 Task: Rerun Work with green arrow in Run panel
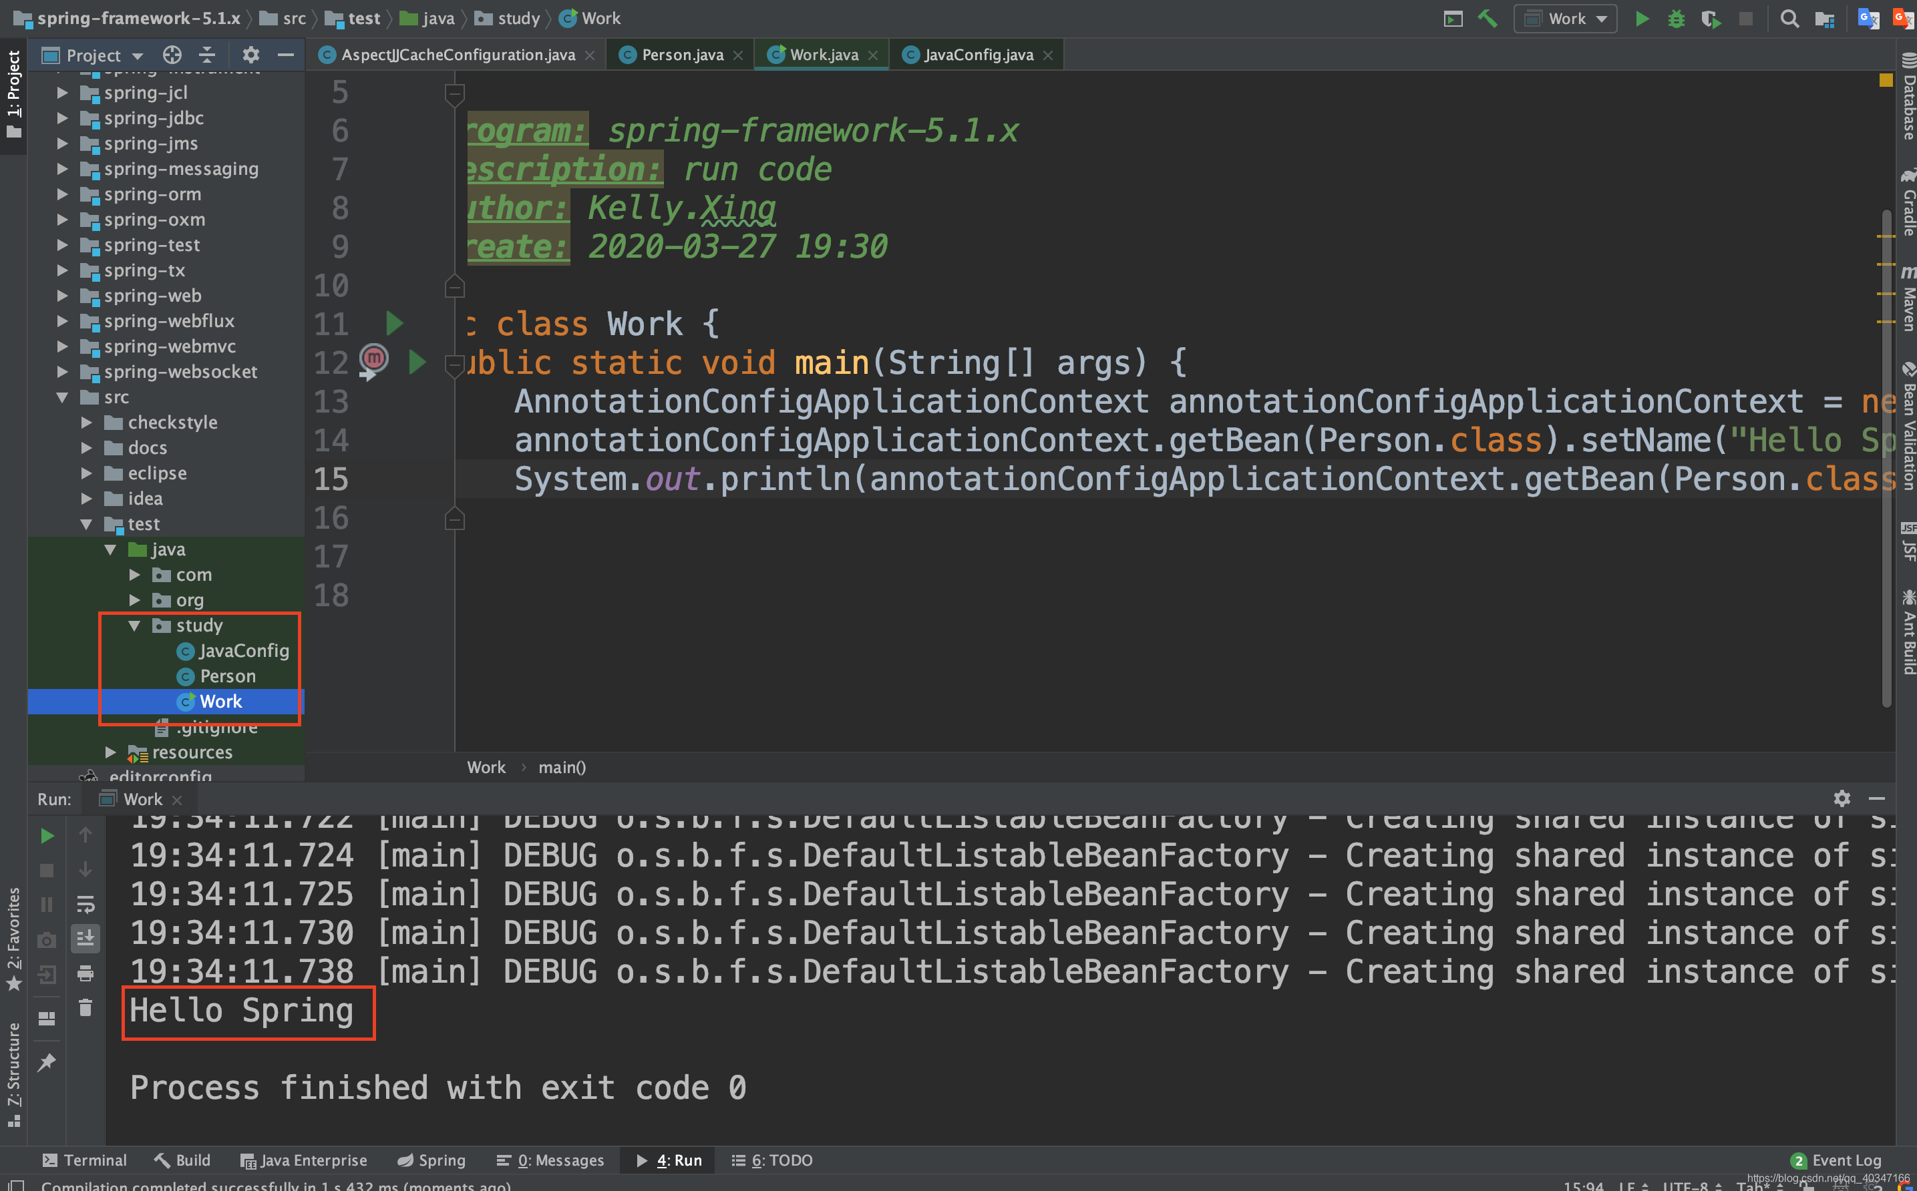47,836
